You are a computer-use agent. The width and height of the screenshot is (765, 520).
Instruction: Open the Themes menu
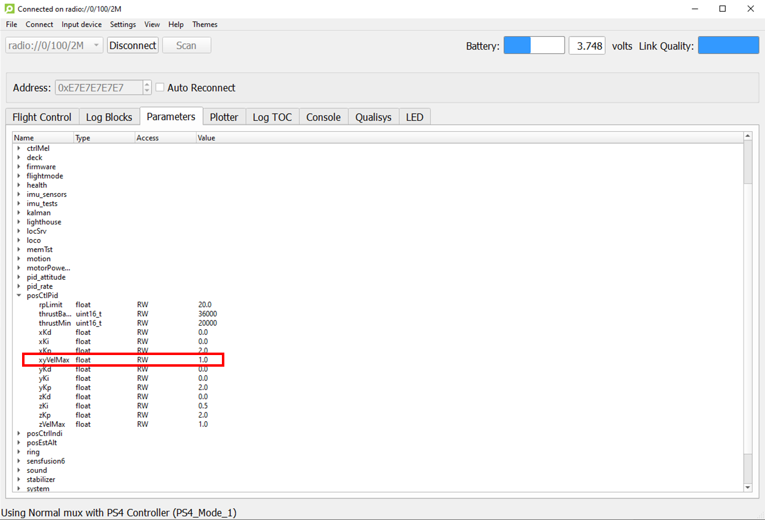pos(205,25)
